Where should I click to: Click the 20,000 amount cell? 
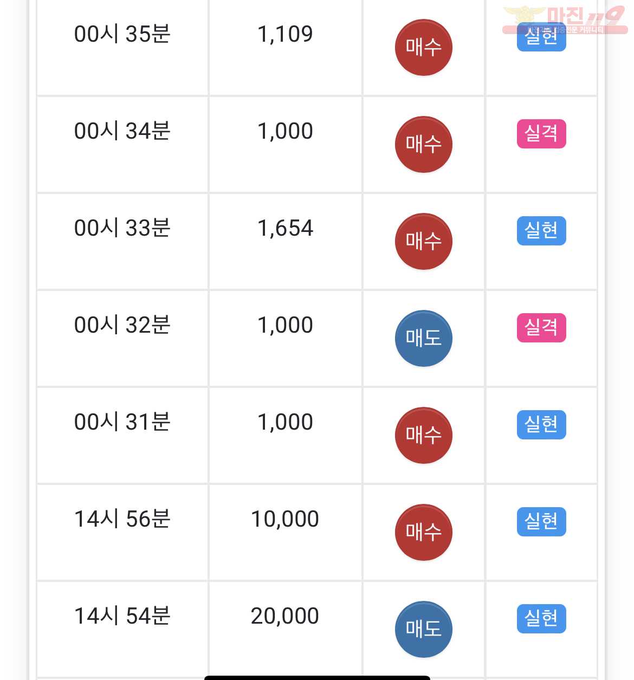coord(286,630)
